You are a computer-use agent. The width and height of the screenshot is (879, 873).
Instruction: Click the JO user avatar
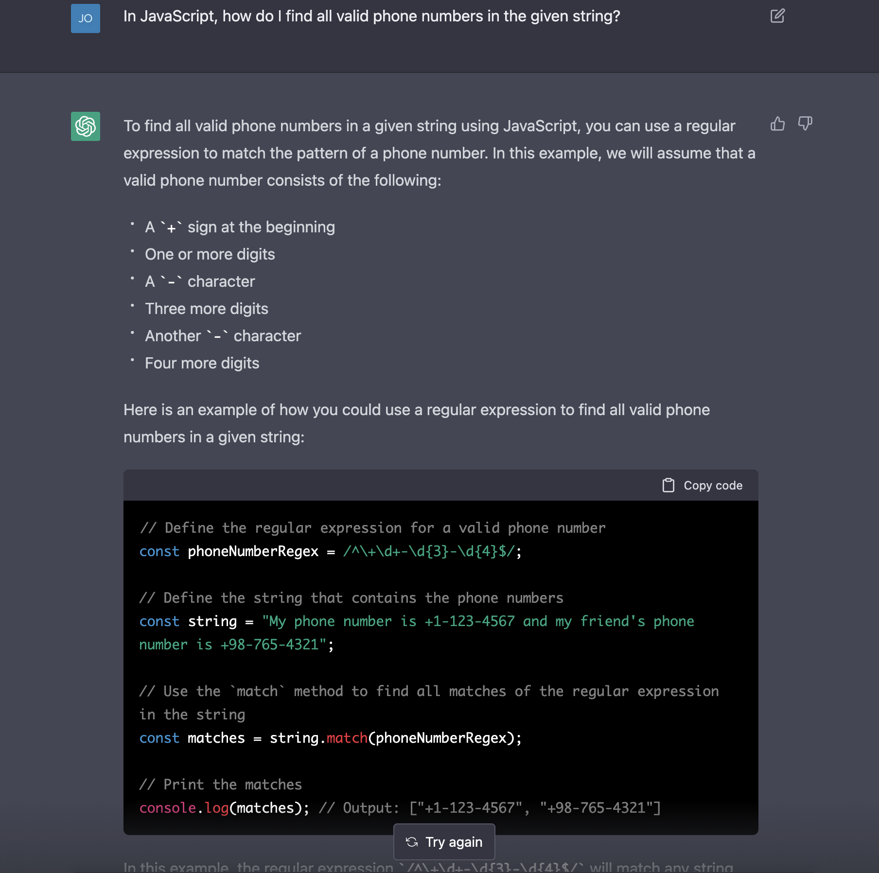(x=86, y=18)
